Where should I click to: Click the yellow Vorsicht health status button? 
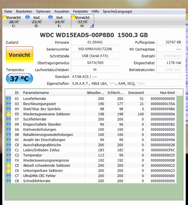point(19,55)
